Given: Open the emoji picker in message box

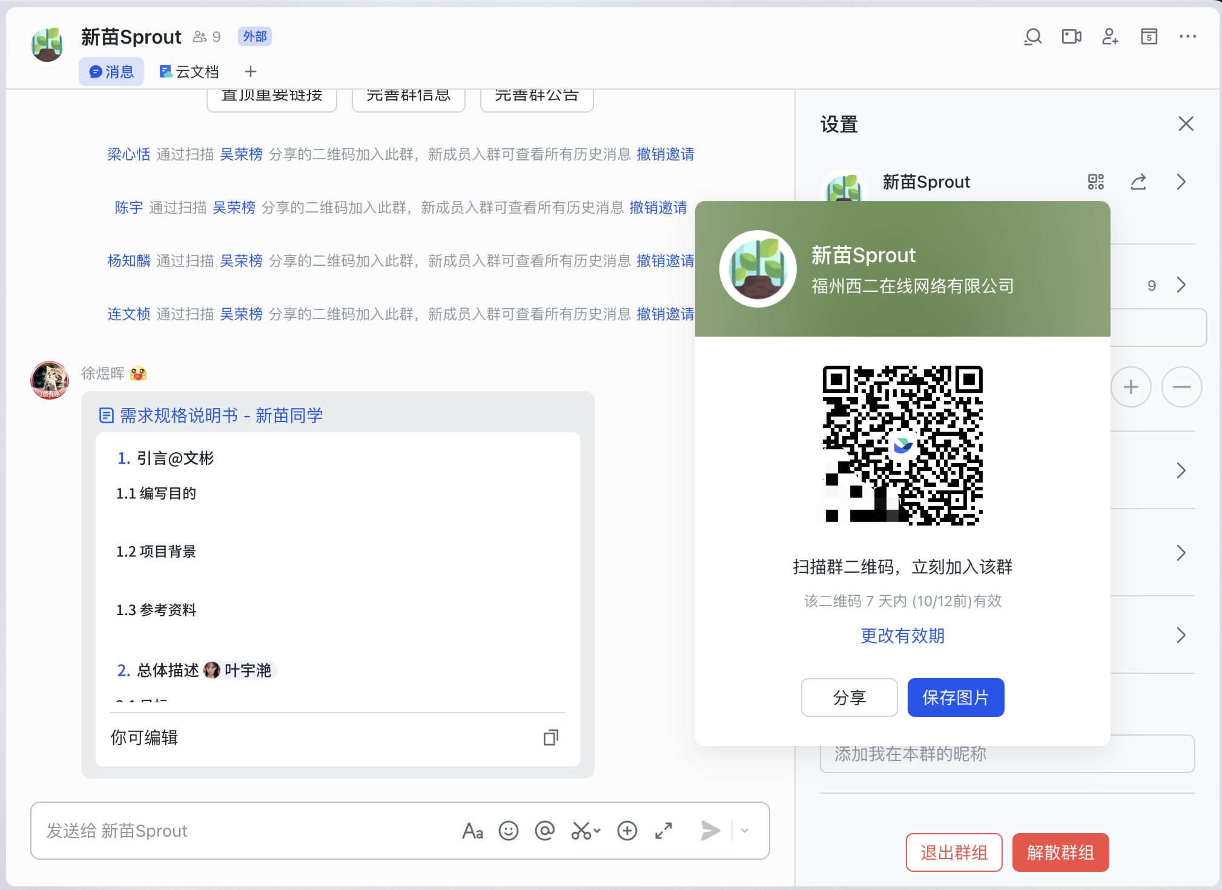Looking at the screenshot, I should tap(508, 831).
